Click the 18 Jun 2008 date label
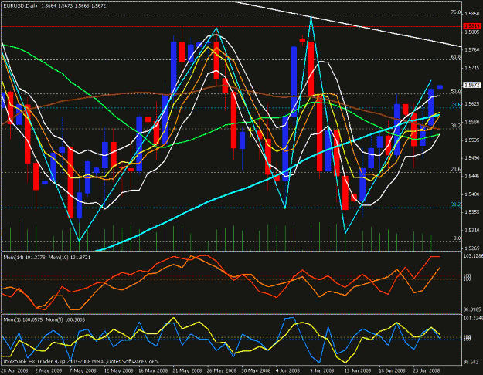The image size is (483, 375). coord(392,370)
